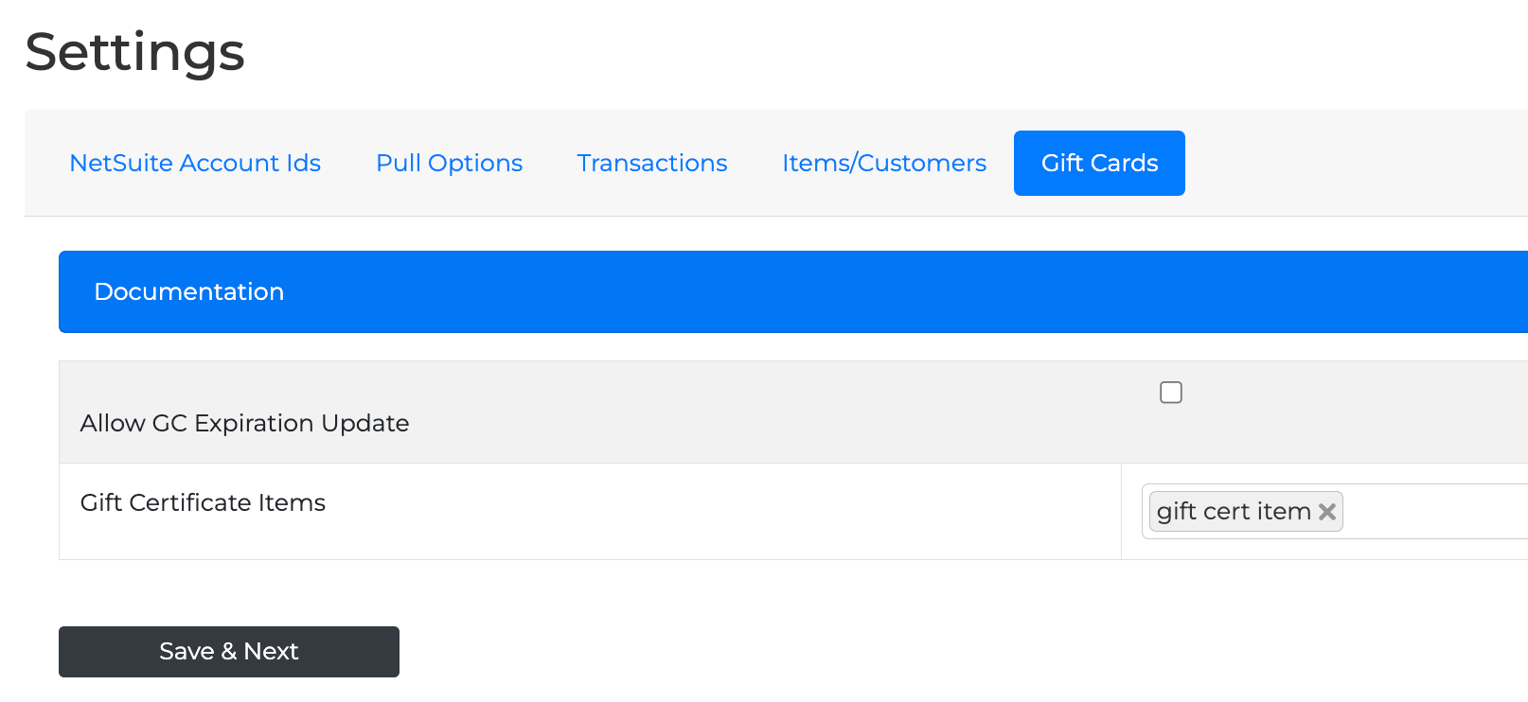Switch to NetSuite Account Ids tab
Image resolution: width=1528 pixels, height=702 pixels.
tap(195, 163)
